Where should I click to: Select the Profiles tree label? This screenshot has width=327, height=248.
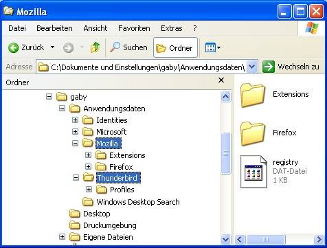[122, 190]
